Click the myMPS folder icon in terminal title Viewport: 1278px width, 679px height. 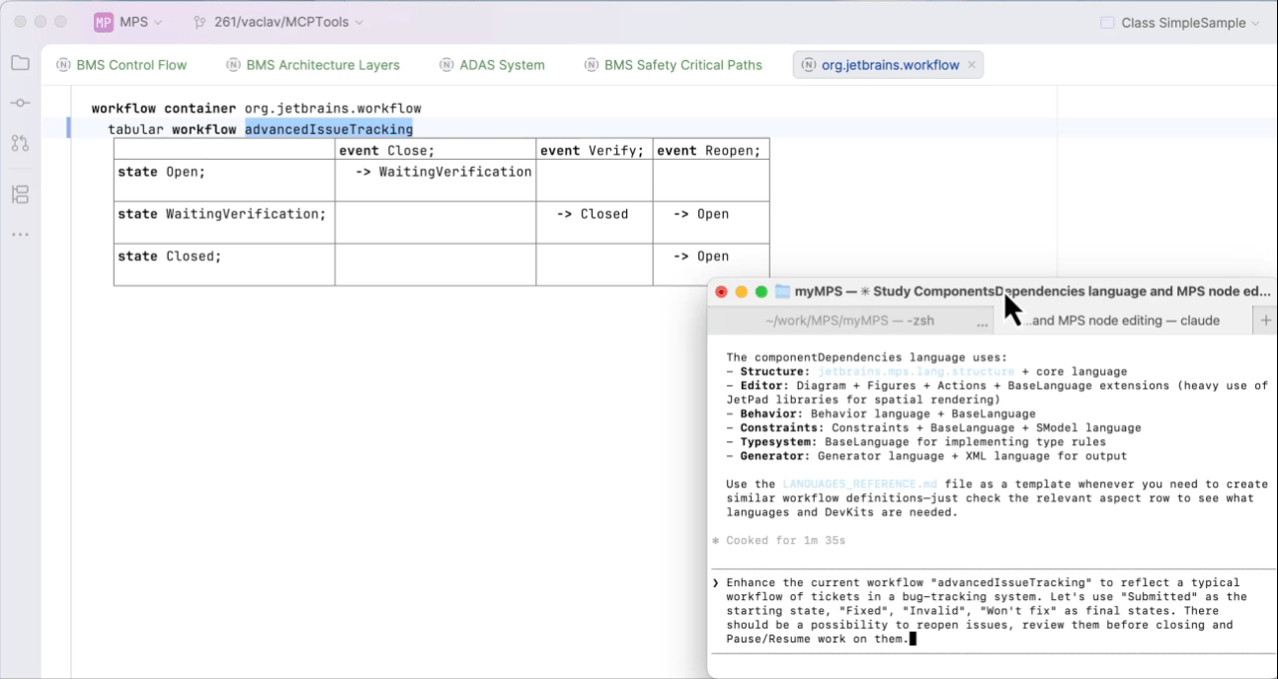click(782, 291)
